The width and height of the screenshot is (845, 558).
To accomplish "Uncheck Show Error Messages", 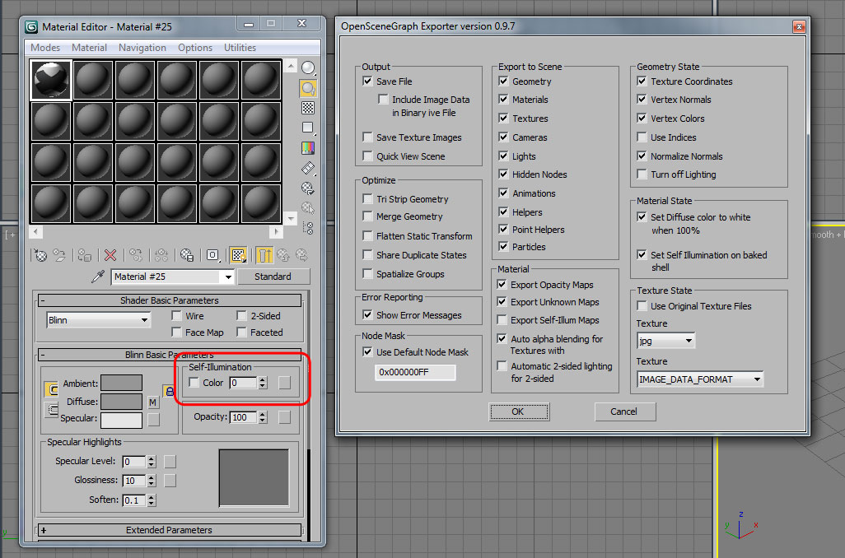I will pyautogui.click(x=367, y=315).
